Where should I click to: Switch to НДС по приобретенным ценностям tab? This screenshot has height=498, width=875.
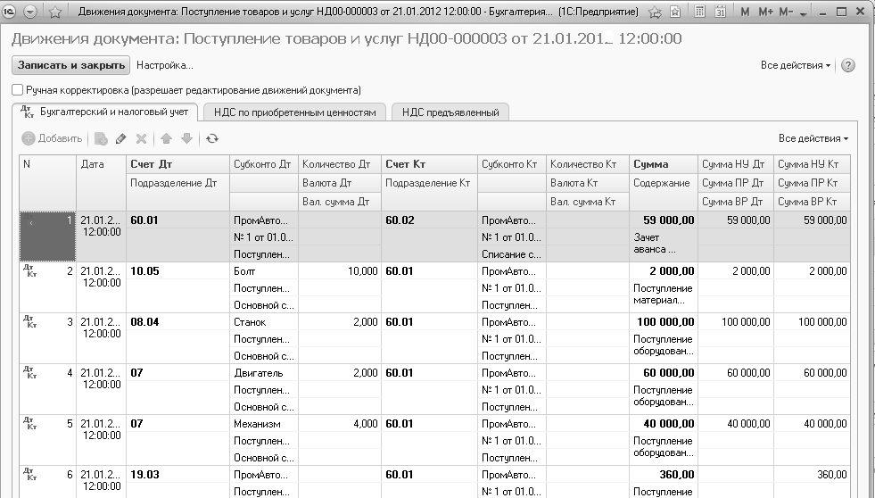294,112
